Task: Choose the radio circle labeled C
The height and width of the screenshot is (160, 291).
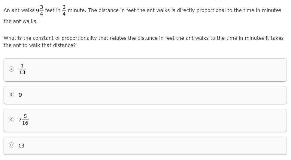Action: coord(11,120)
